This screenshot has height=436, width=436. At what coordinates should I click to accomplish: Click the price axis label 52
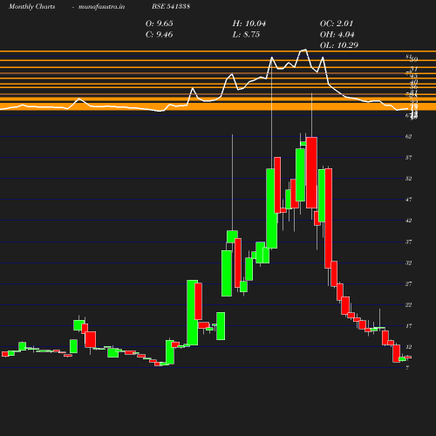408,179
